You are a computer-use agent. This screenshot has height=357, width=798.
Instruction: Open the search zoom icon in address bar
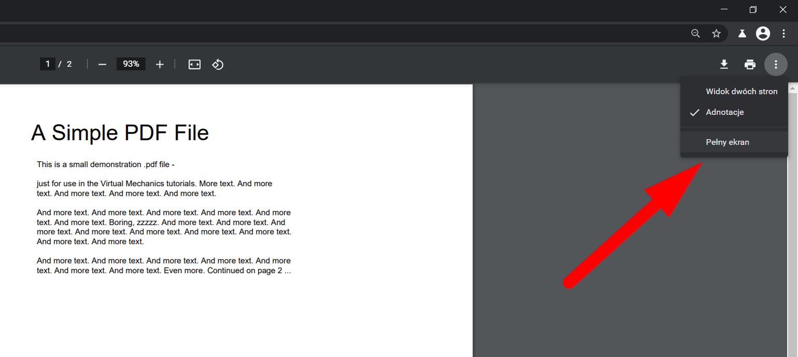pyautogui.click(x=695, y=33)
